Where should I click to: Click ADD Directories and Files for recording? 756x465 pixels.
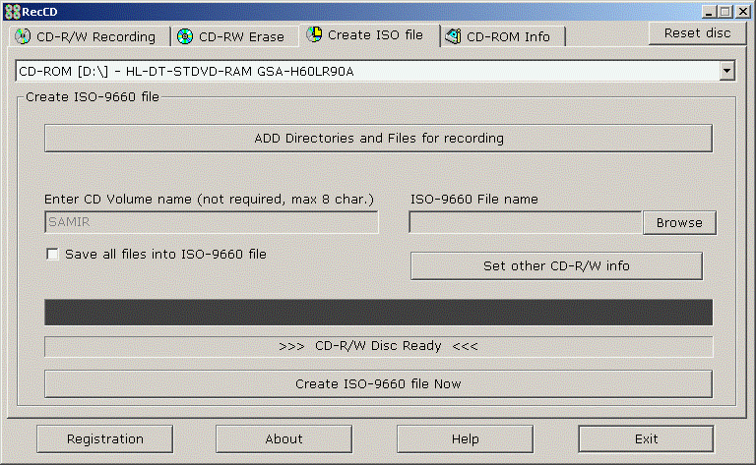(x=378, y=138)
